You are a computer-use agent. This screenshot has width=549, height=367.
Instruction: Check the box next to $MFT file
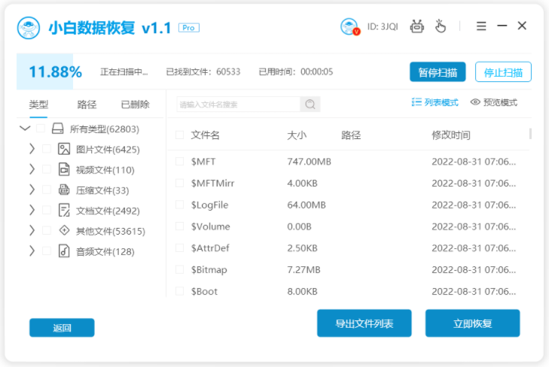(x=179, y=162)
